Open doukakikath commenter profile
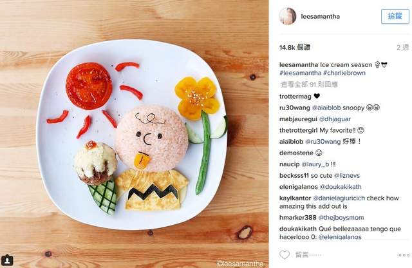The width and height of the screenshot is (412, 268). point(298,229)
